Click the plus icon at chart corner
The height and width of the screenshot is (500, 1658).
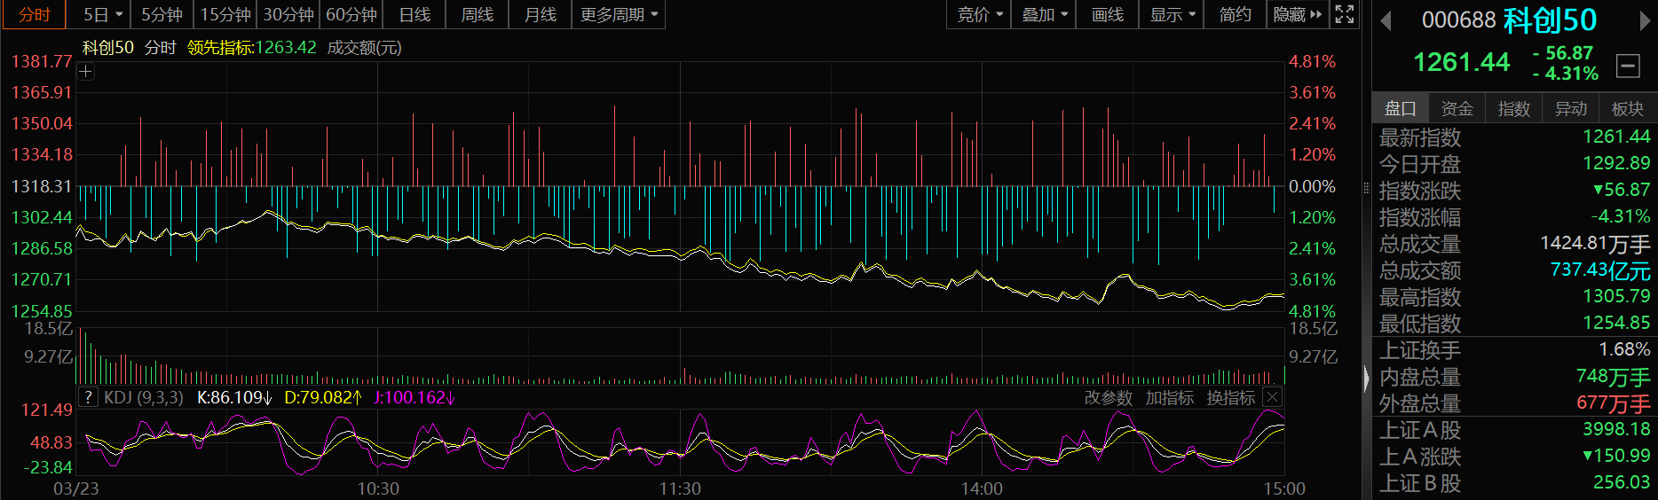(86, 72)
